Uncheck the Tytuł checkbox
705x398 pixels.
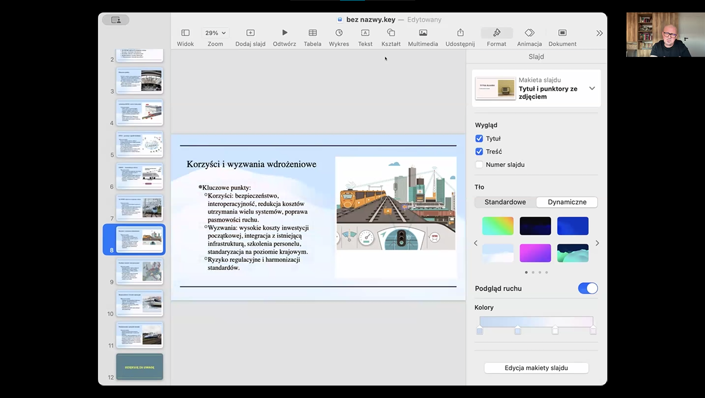(x=479, y=138)
